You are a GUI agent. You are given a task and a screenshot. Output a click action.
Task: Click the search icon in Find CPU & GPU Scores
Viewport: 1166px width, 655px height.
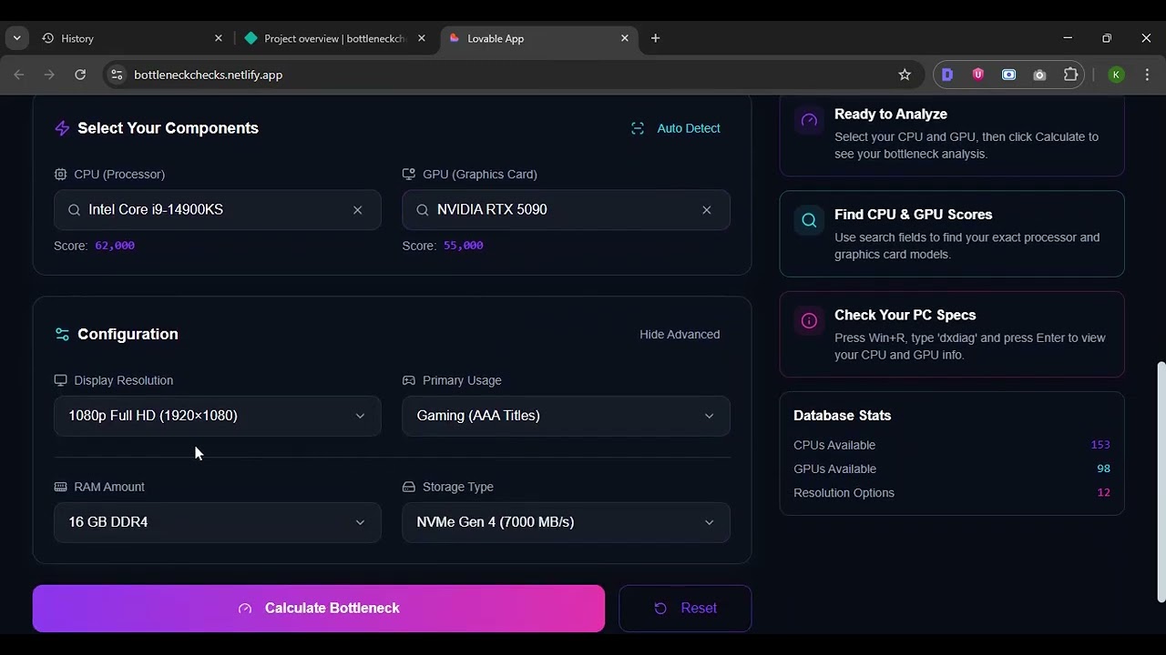(x=809, y=219)
